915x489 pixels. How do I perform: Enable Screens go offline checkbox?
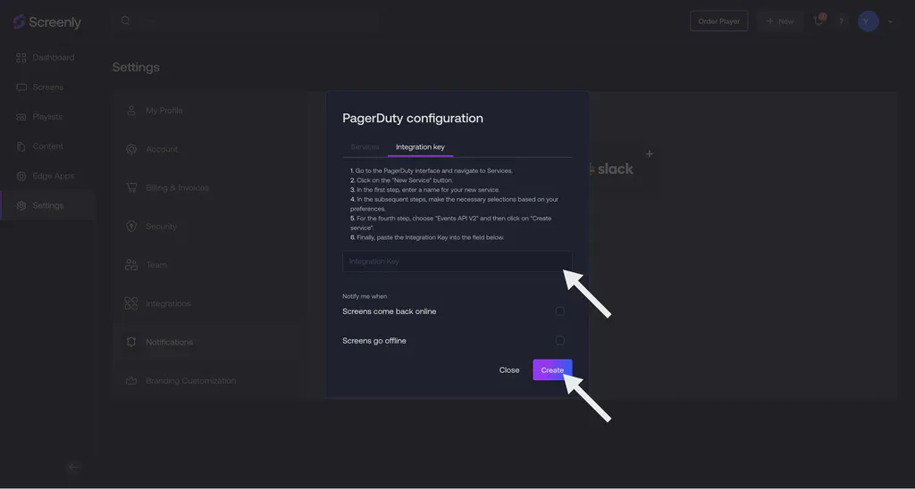(x=559, y=340)
